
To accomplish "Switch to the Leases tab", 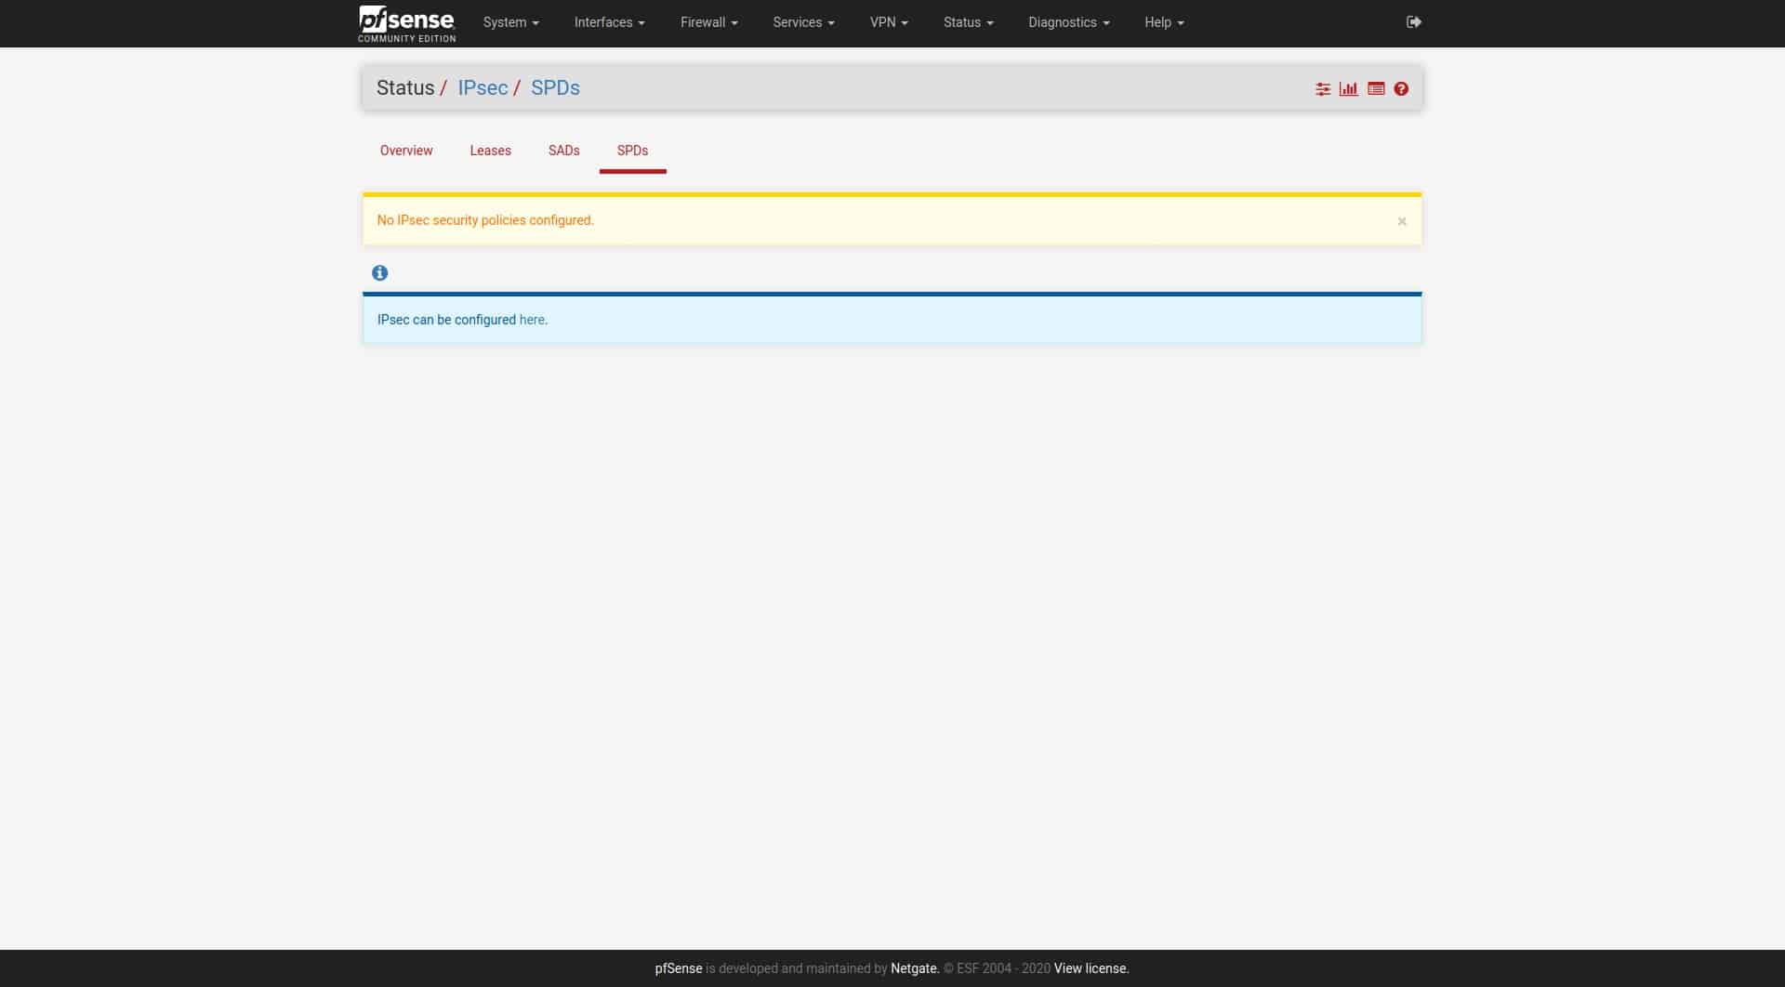I will [x=490, y=151].
